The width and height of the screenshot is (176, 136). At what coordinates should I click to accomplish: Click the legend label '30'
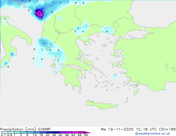pos(60,135)
